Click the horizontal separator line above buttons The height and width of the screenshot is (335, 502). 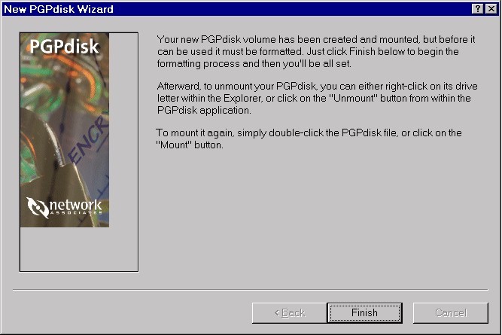(x=251, y=290)
